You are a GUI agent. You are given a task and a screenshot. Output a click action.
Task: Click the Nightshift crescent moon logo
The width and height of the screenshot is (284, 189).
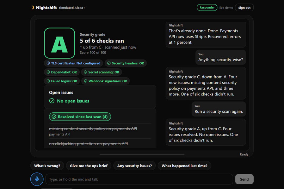(x=33, y=7)
